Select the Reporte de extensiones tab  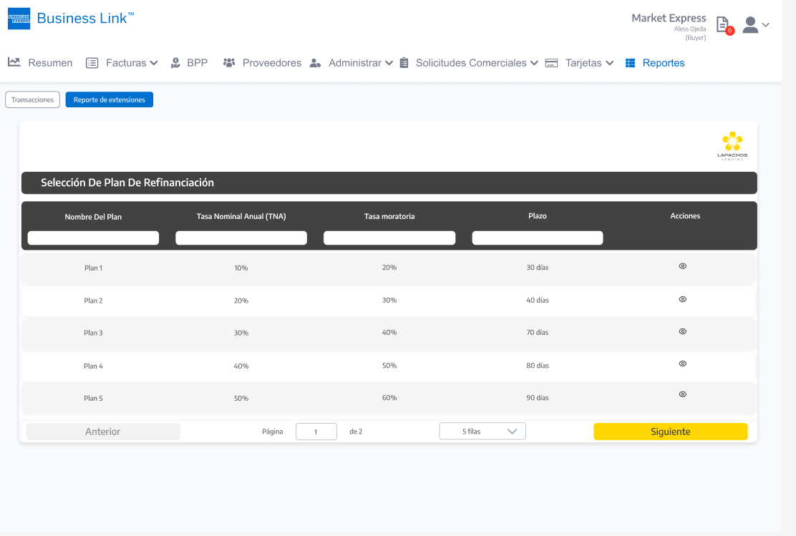click(109, 100)
